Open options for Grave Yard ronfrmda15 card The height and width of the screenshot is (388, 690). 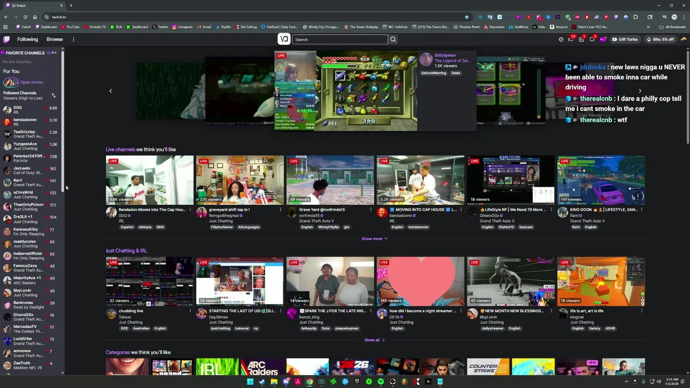(371, 210)
